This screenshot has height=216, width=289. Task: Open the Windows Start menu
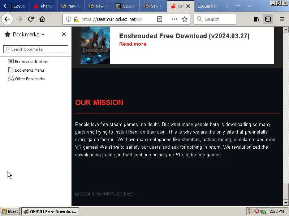(x=10, y=211)
